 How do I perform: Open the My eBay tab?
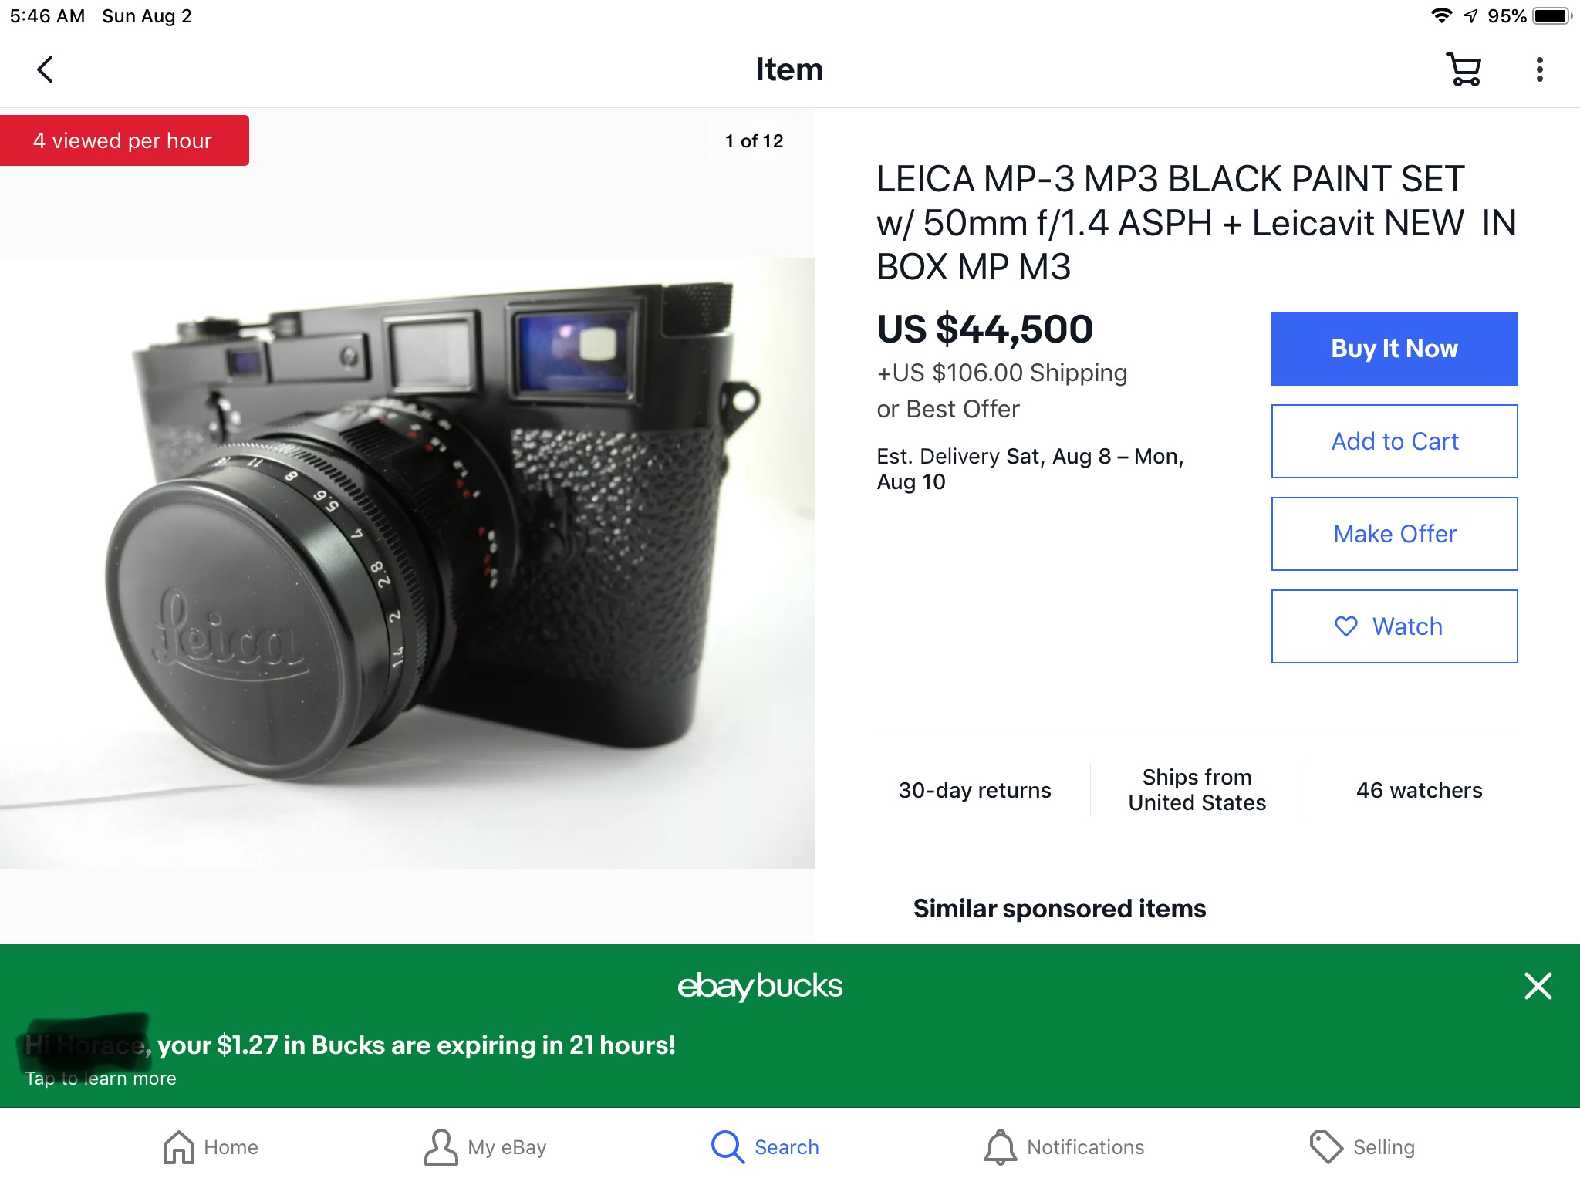(x=485, y=1147)
